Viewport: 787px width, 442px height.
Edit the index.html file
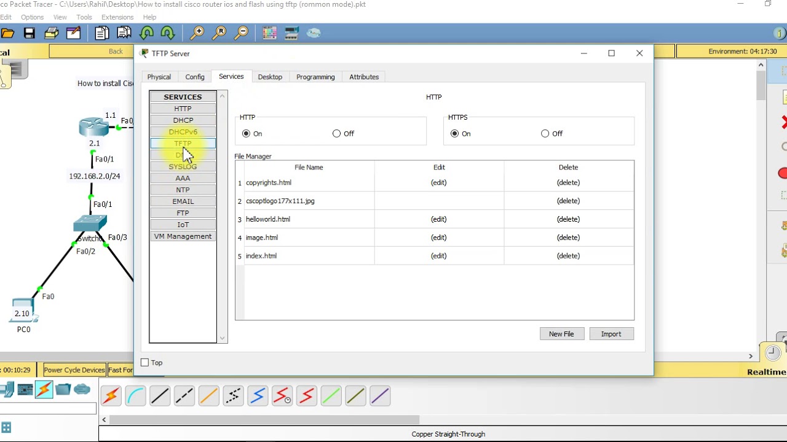[x=438, y=256]
